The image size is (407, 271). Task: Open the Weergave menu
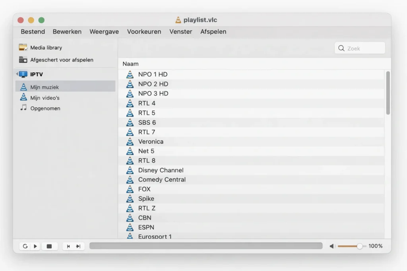104,32
